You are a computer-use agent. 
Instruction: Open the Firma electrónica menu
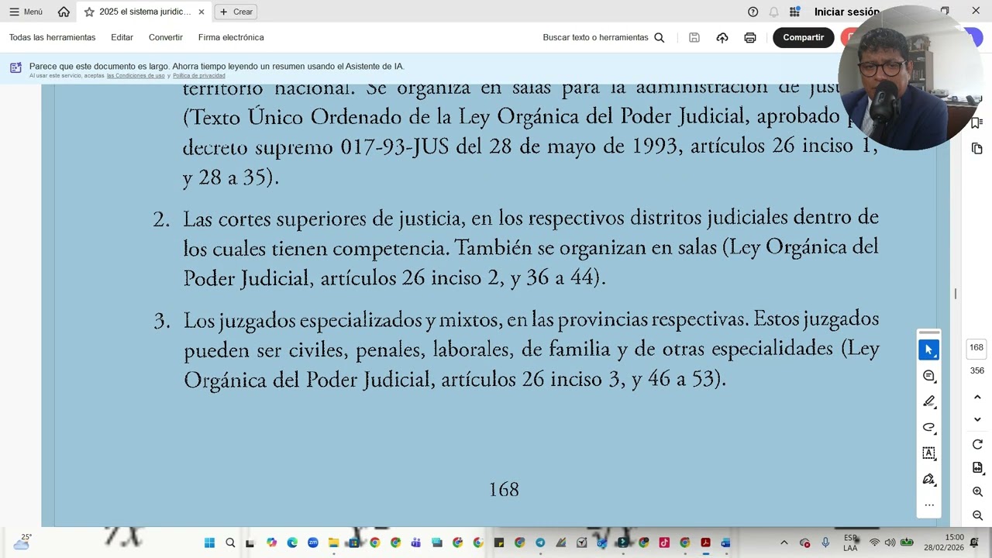(x=231, y=37)
